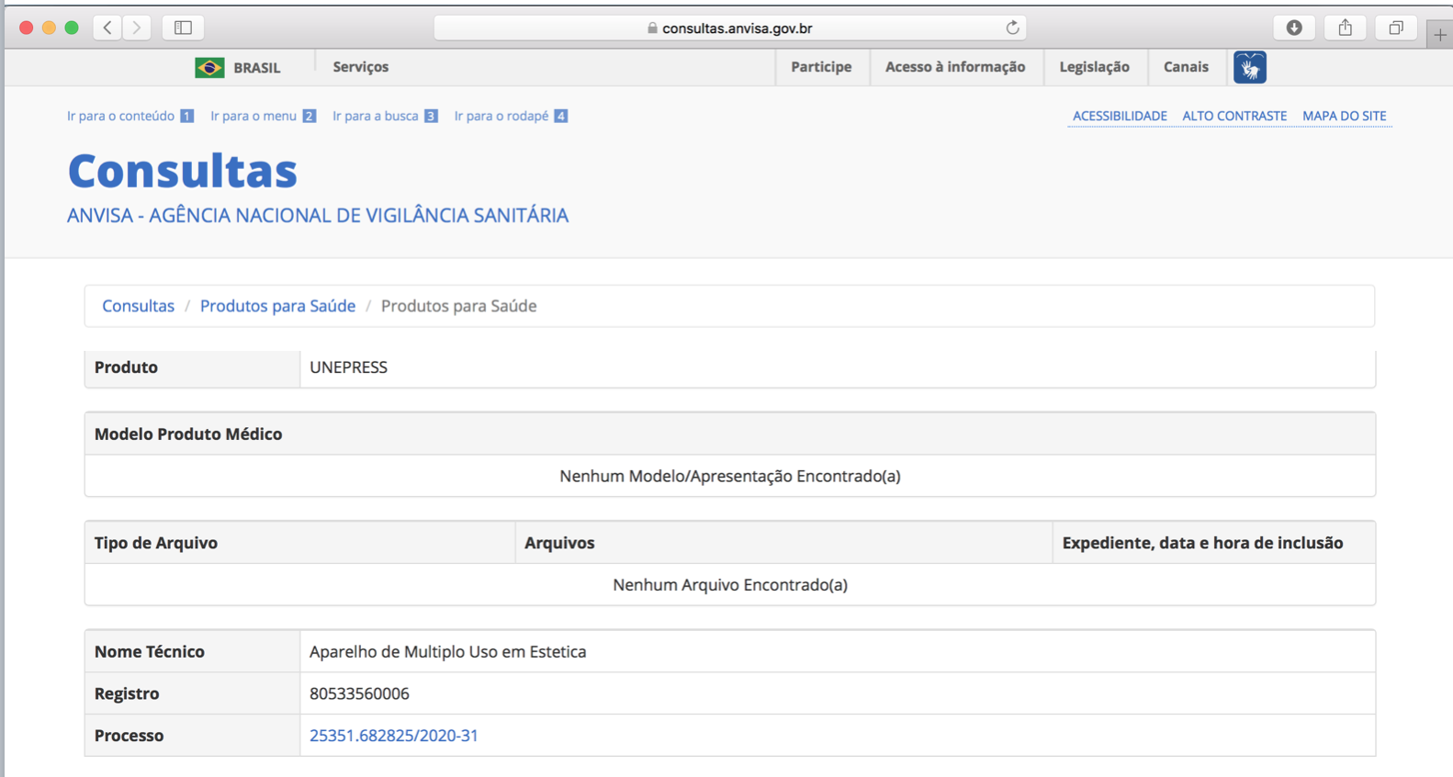Jump with Ir para o menu
This screenshot has height=777, width=1453.
pos(263,116)
